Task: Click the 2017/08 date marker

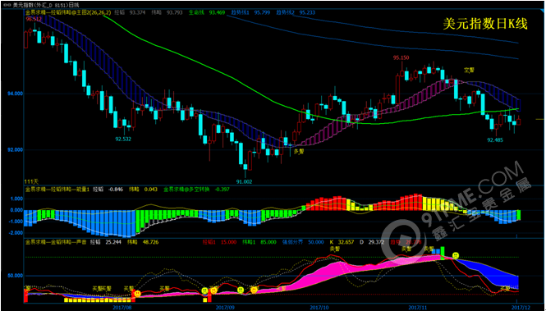Action: pos(122,308)
